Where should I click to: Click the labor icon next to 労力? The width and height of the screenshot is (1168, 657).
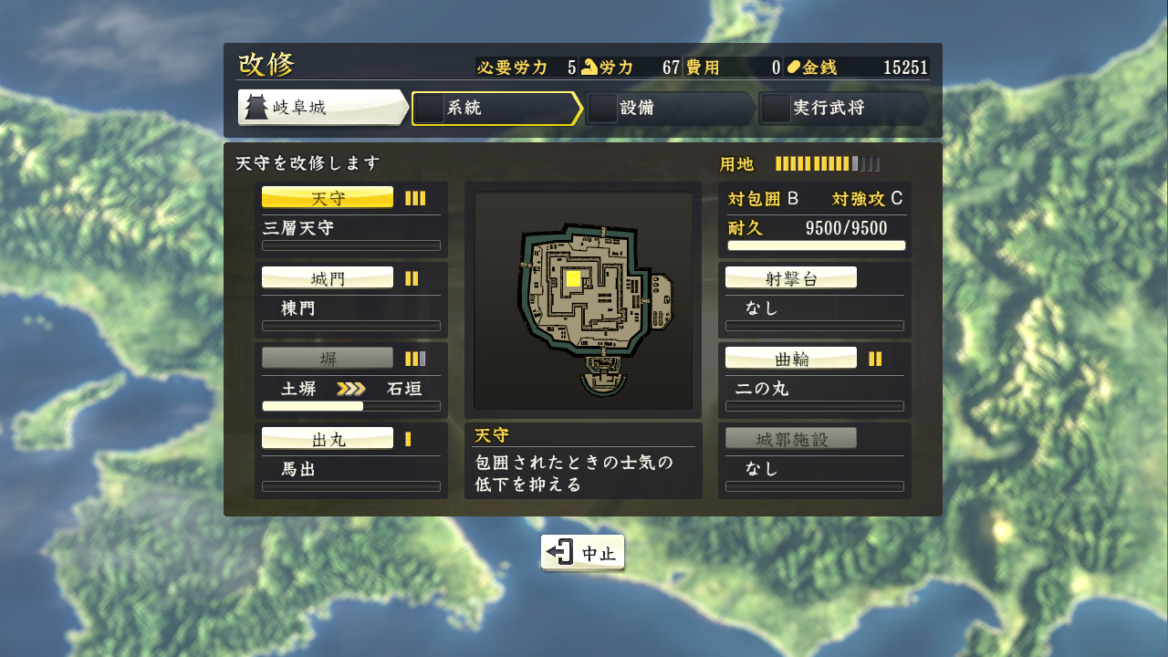tap(589, 67)
